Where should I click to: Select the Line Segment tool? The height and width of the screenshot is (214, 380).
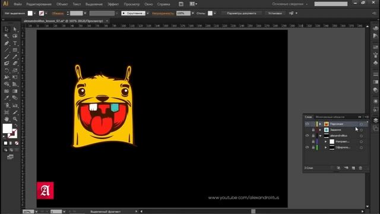(x=7, y=50)
